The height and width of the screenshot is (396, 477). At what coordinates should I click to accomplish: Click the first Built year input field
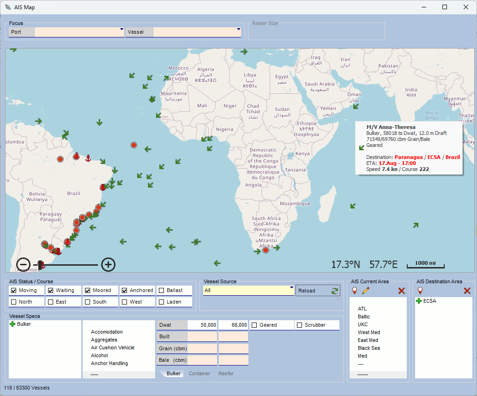coord(202,337)
